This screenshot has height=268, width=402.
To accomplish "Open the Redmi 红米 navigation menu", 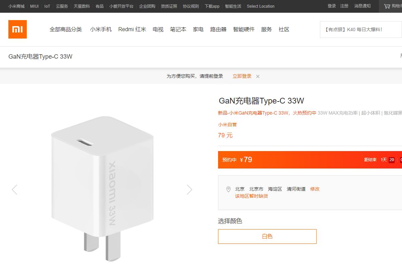I will (x=132, y=29).
